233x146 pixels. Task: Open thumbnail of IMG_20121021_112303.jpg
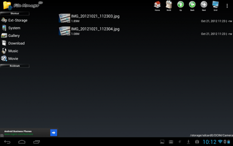click(x=65, y=18)
